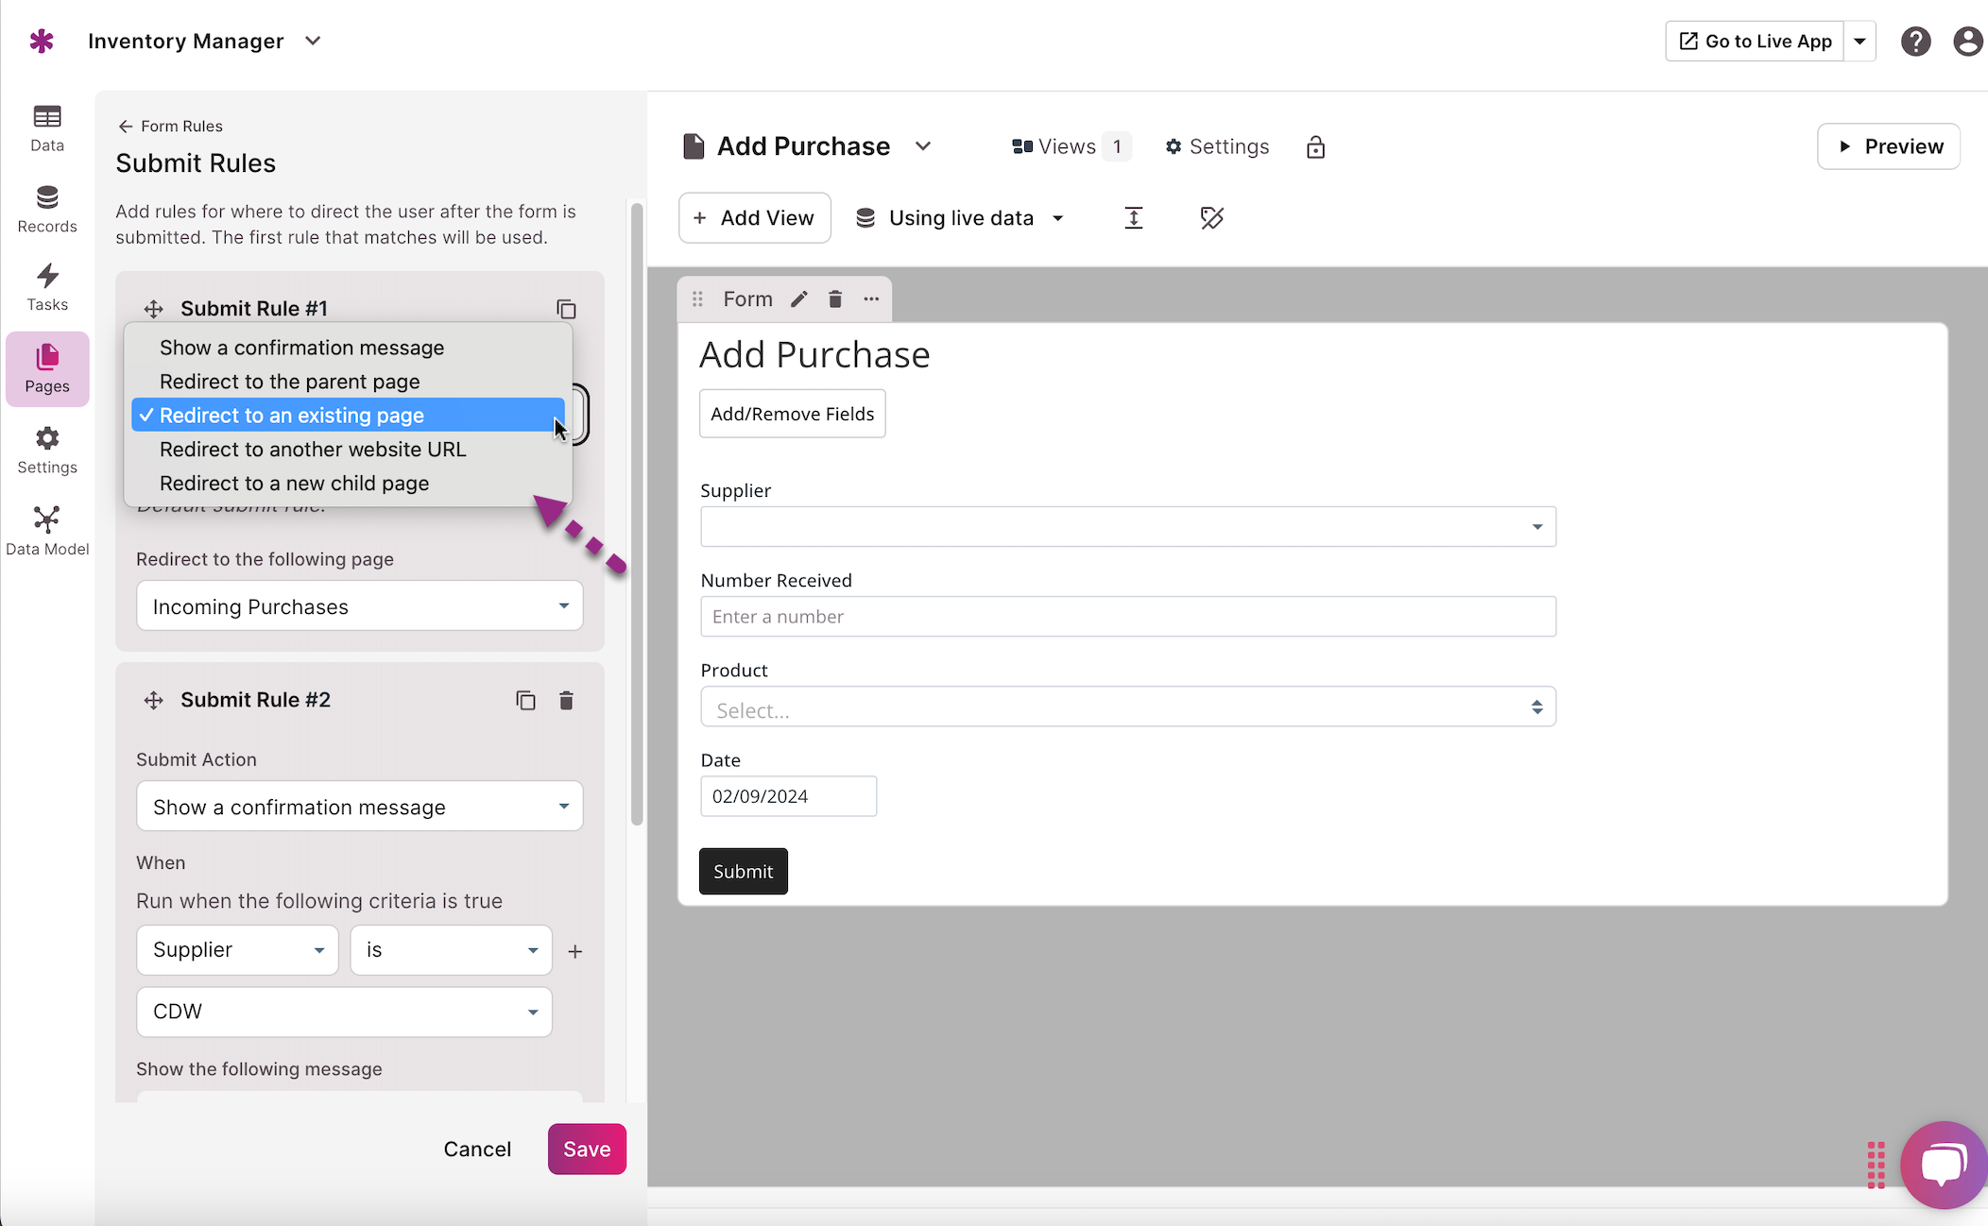
Task: Grab the move handle of Submit Rule #2
Action: [x=153, y=700]
